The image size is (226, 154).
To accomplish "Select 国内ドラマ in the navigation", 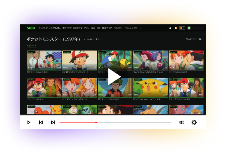I will click(x=78, y=28).
